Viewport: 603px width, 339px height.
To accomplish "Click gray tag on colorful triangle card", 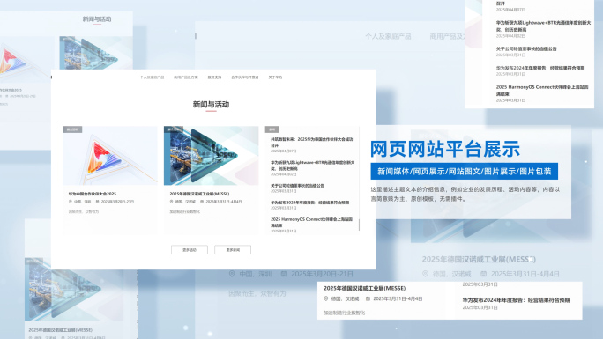I will [x=72, y=129].
